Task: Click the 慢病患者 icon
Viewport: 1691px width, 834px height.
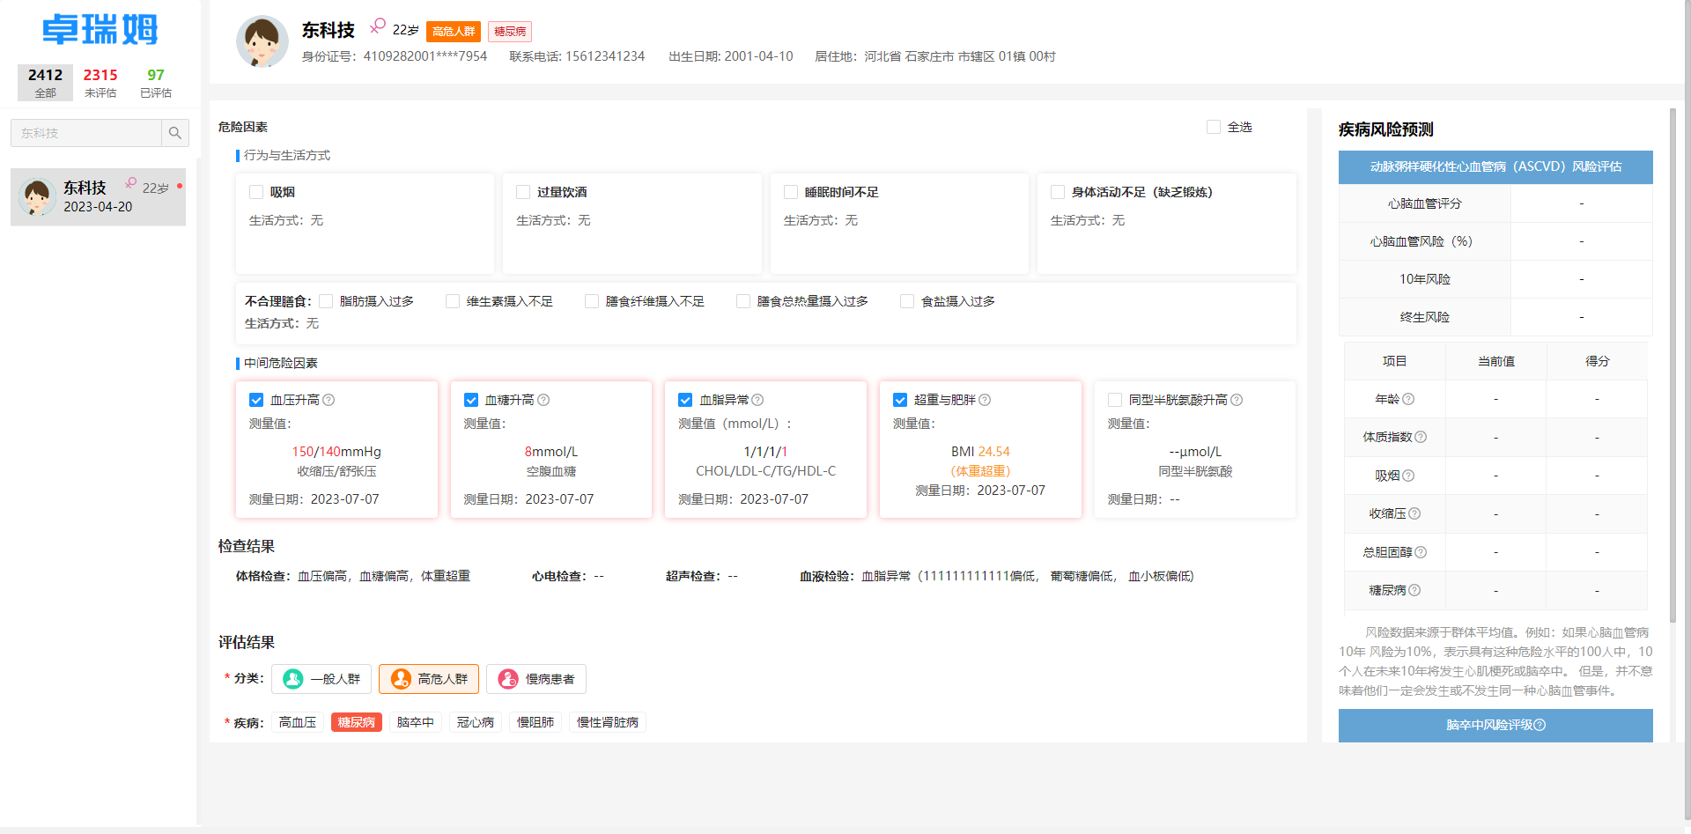Action: pyautogui.click(x=507, y=678)
